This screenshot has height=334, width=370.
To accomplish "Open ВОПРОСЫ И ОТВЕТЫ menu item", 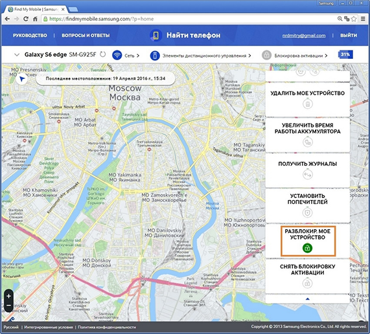I will (x=86, y=36).
